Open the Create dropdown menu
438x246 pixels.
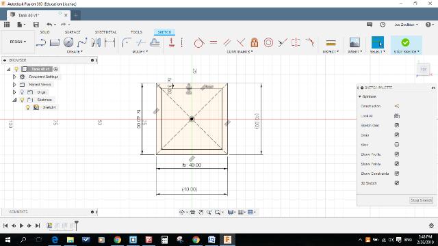pyautogui.click(x=75, y=52)
